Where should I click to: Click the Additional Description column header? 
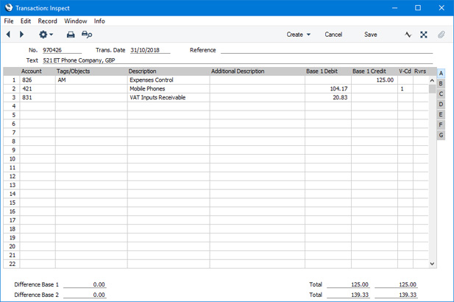[238, 71]
